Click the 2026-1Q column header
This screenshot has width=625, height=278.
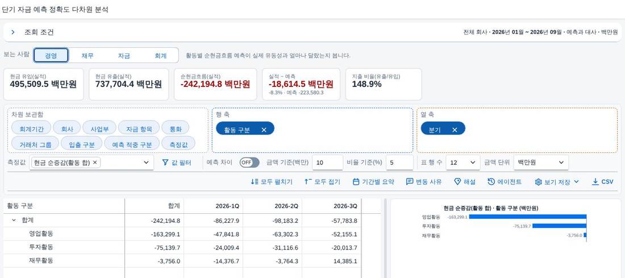tap(213, 206)
